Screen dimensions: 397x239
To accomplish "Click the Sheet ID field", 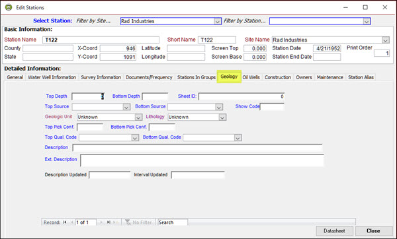I will pyautogui.click(x=242, y=96).
